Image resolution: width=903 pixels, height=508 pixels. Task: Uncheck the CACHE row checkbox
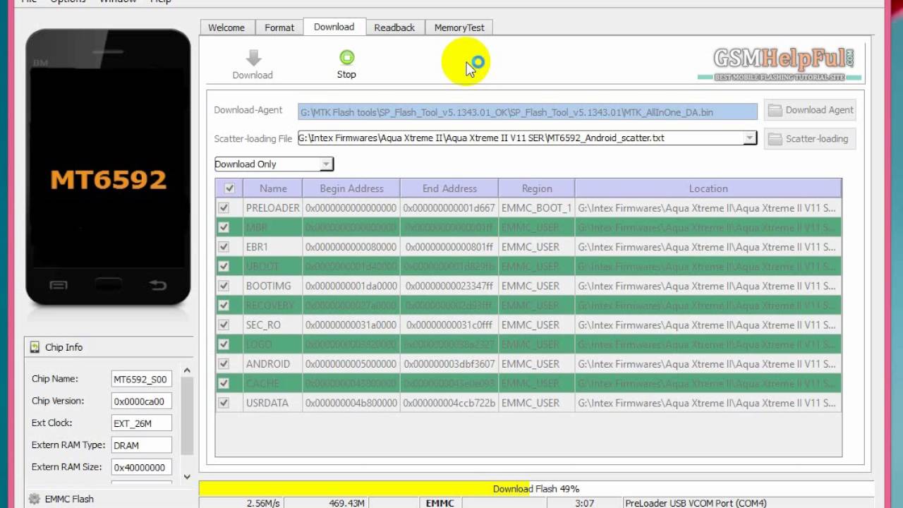point(224,383)
